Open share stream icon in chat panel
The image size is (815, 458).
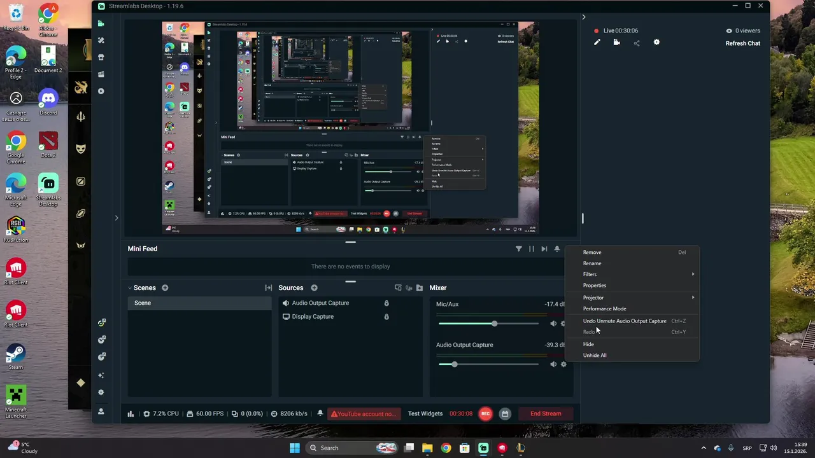click(637, 43)
